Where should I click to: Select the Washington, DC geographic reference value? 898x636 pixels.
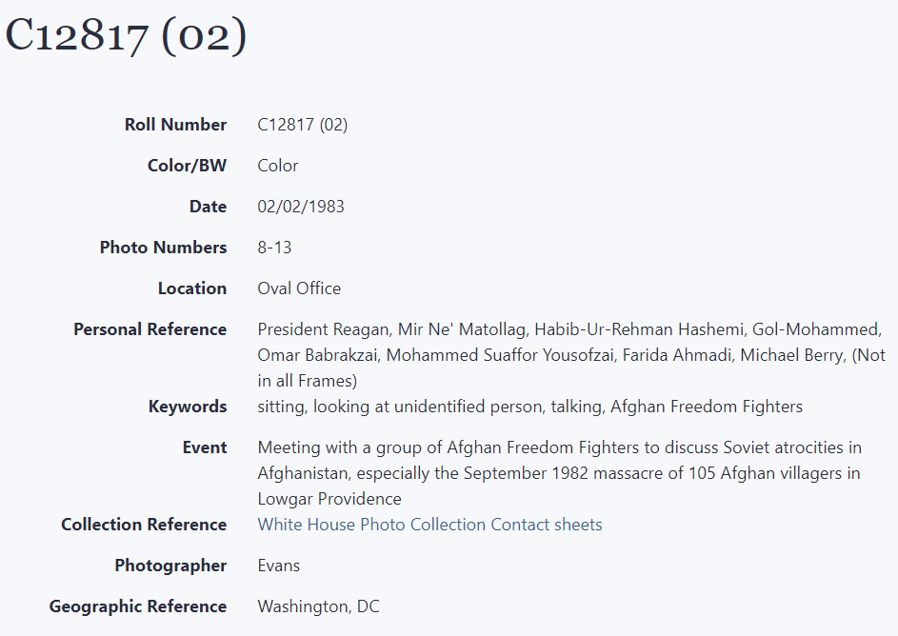(x=318, y=606)
